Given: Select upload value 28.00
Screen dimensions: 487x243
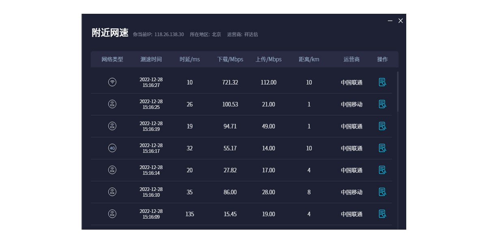Looking at the screenshot, I should tap(268, 192).
